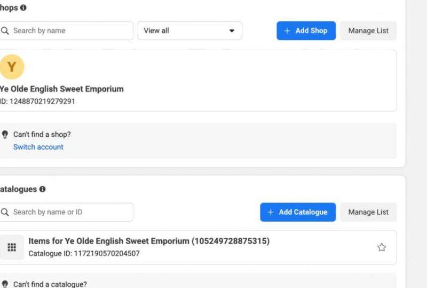Open the Items for Ye Olde English catalogue
Screen dimensions: 427x288
[148, 242]
